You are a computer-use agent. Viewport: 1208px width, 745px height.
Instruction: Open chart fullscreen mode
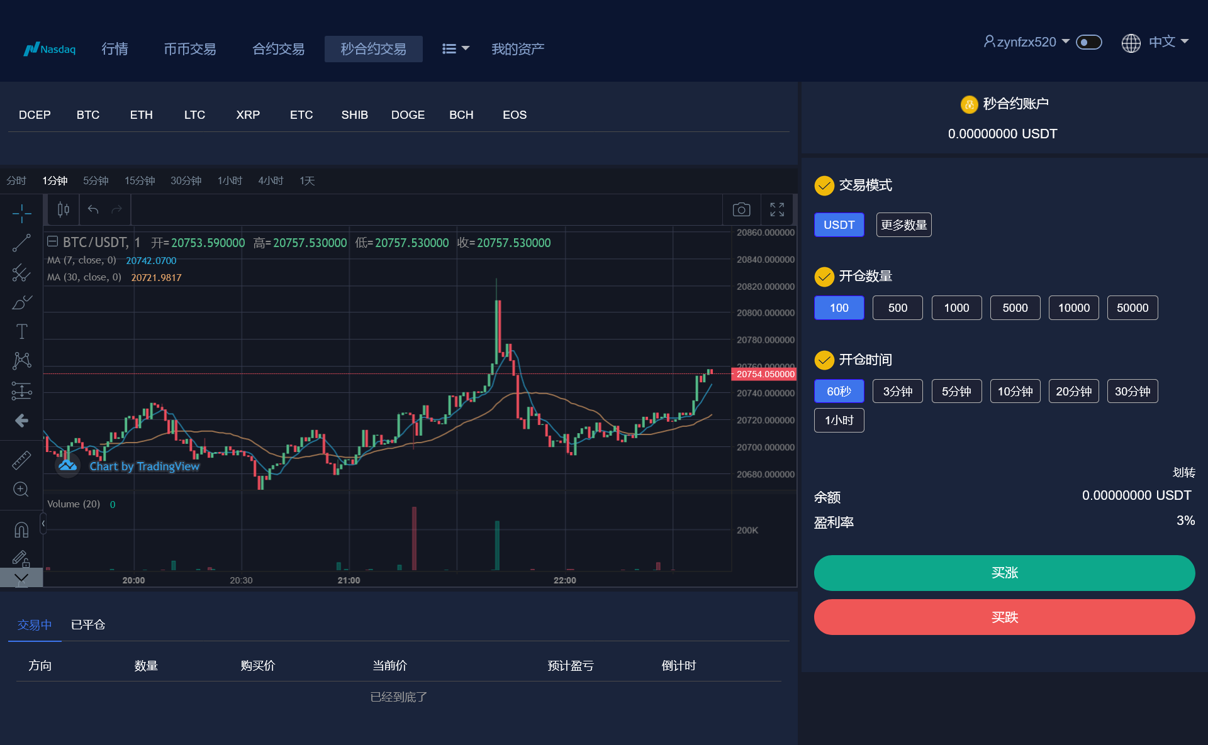click(x=777, y=209)
